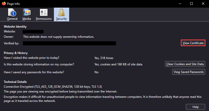Open the General tab info icon
Image resolution: width=209 pixels, height=111 pixels.
point(12,12)
